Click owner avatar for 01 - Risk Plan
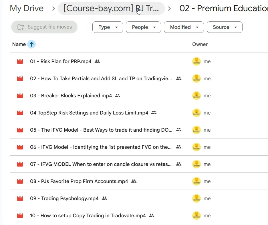This screenshot has height=225, width=268. [196, 61]
